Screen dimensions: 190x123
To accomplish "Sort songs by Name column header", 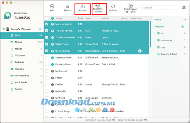I will 59,19.
